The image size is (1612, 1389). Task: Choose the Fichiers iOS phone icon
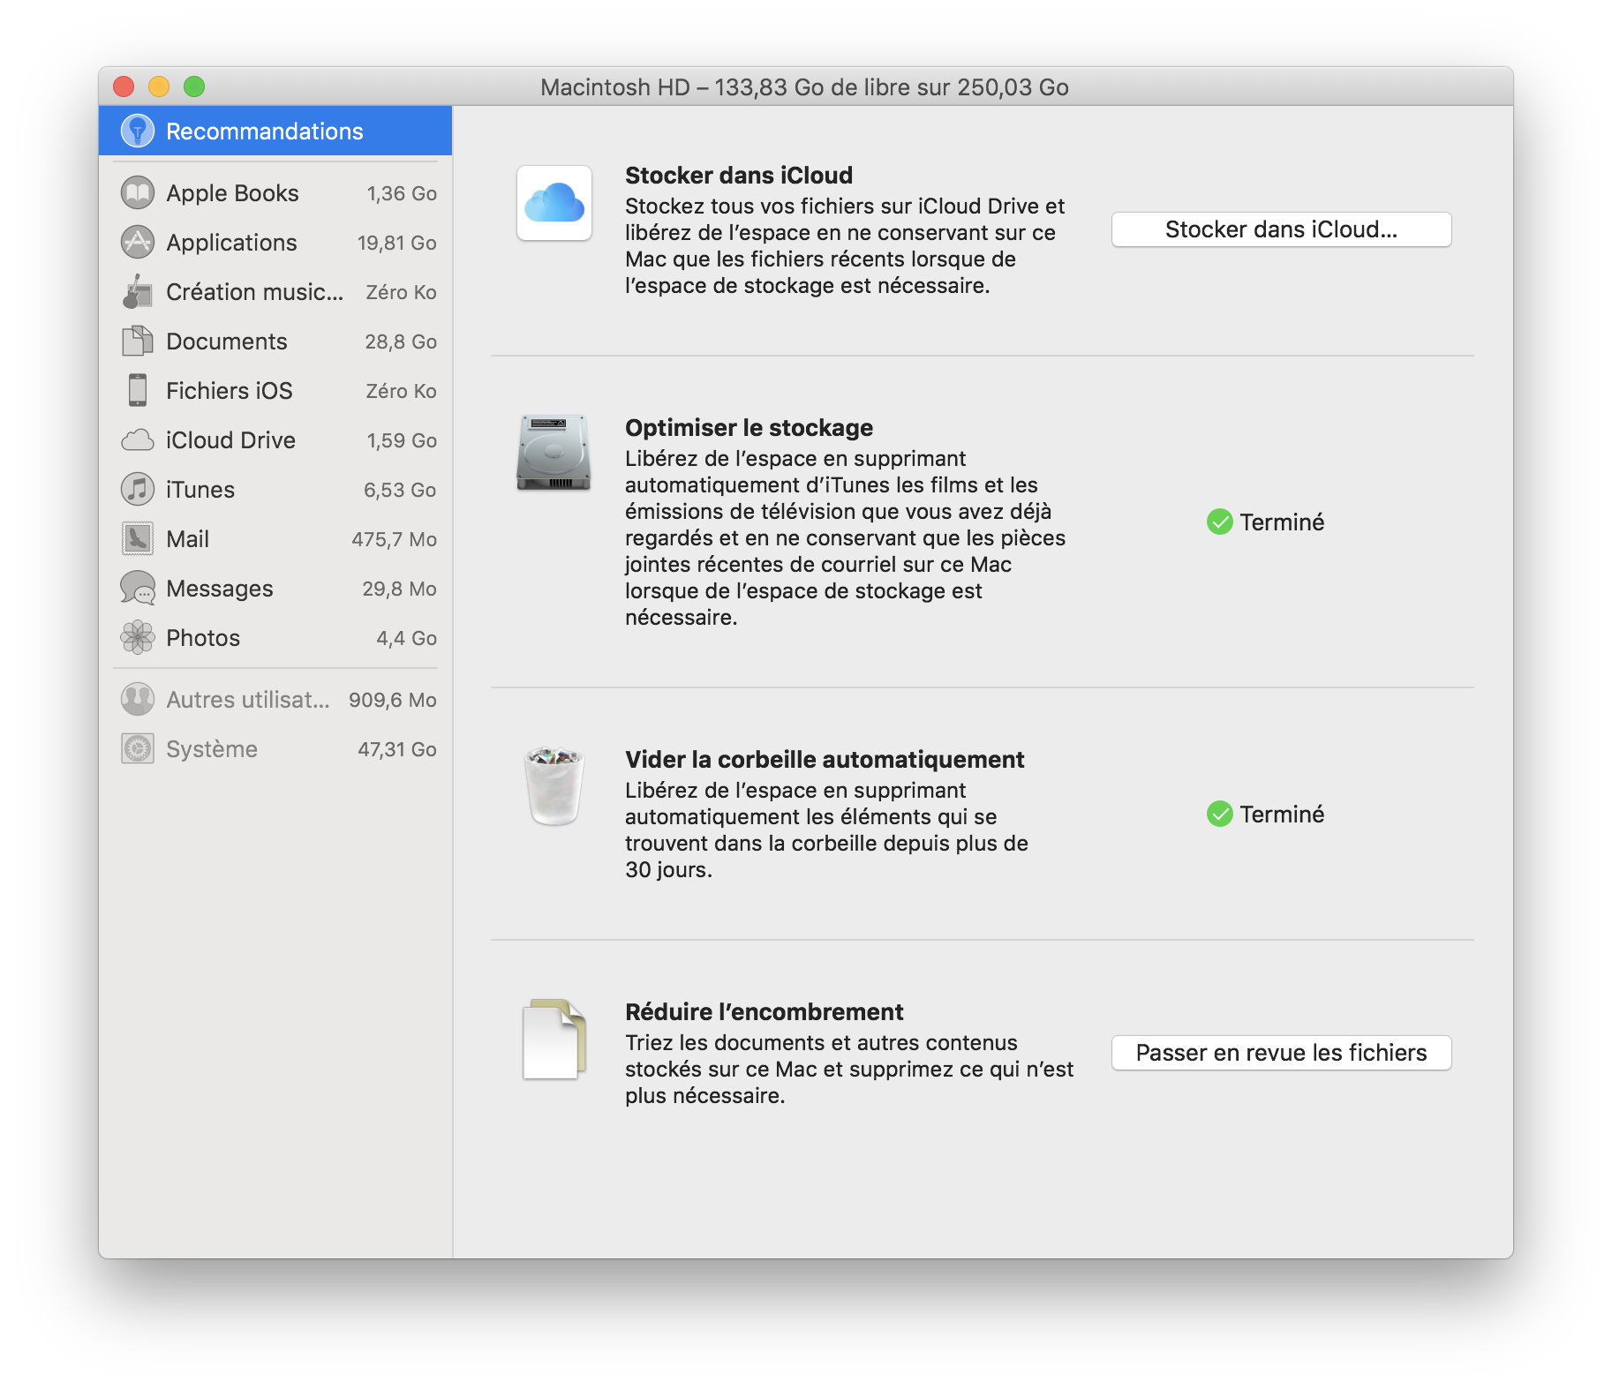click(x=138, y=391)
